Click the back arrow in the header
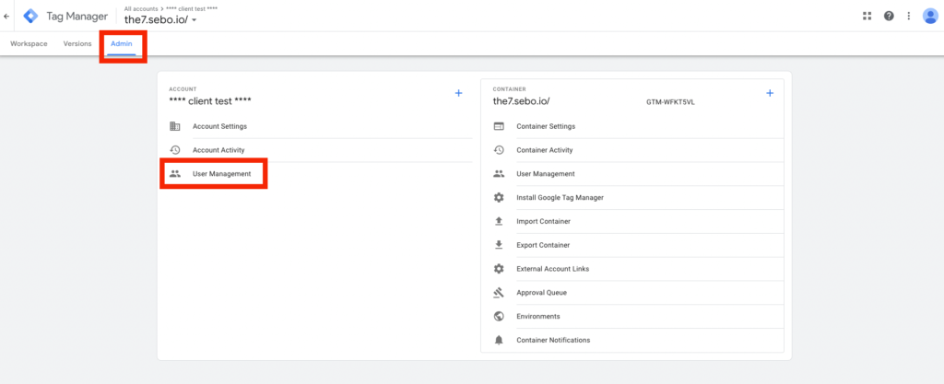This screenshot has height=384, width=944. click(6, 17)
